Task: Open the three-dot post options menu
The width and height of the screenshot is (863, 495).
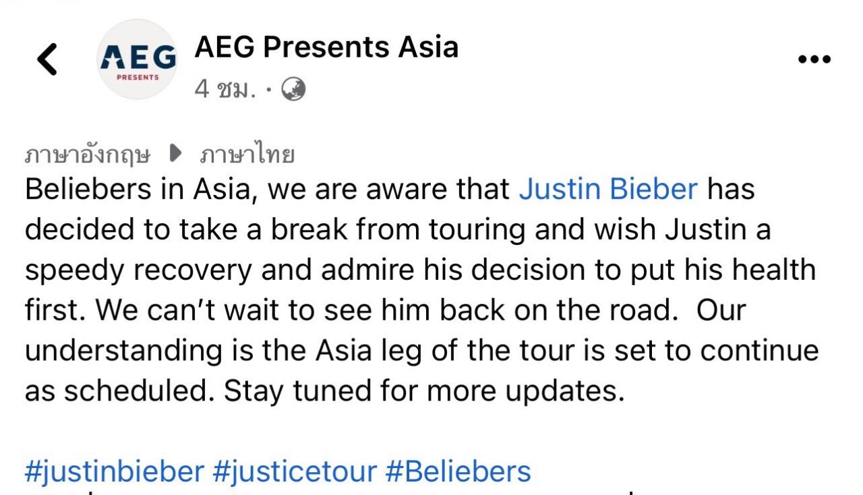Action: point(814,59)
